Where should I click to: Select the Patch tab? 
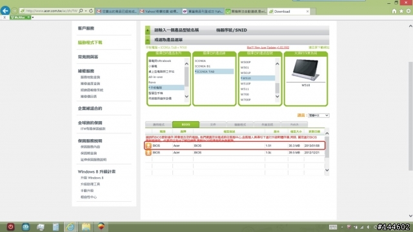click(294, 124)
